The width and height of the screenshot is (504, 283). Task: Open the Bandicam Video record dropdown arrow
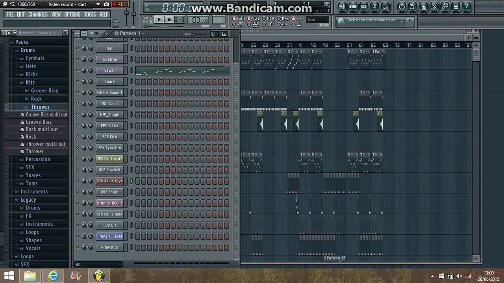(x=98, y=4)
